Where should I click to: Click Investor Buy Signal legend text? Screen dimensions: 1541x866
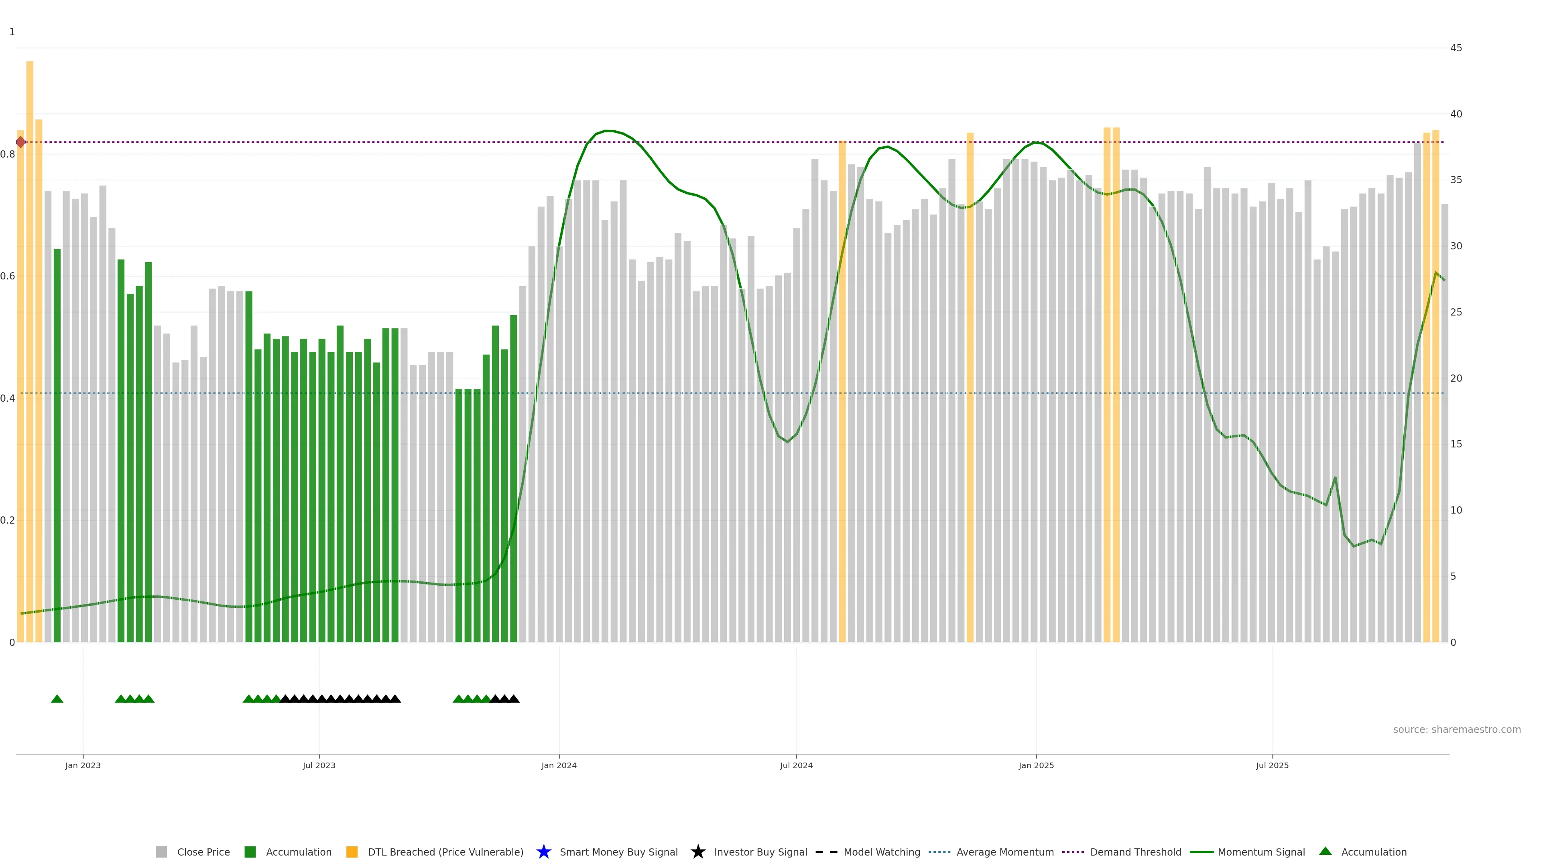point(760,852)
